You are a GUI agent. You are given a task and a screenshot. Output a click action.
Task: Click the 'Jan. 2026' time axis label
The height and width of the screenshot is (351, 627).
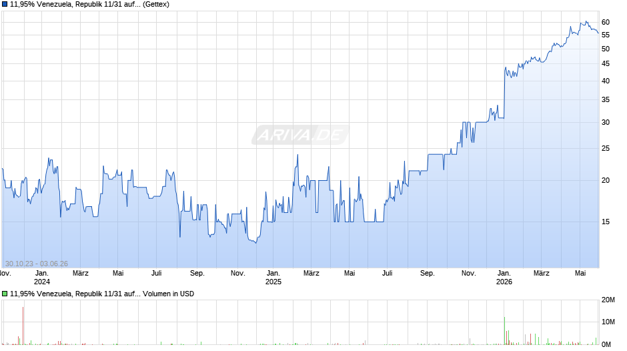(504, 278)
